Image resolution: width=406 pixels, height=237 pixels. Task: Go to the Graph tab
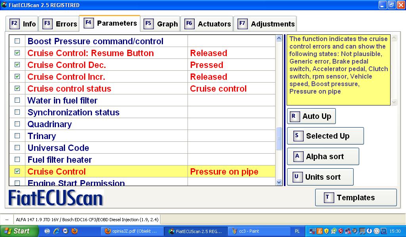point(160,24)
